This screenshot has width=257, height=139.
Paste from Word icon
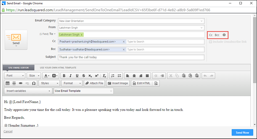tap(197, 76)
